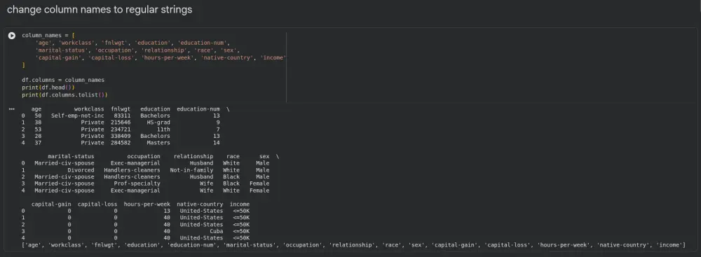Click the print(df.head()) code line
Image resolution: width=701 pixels, height=257 pixels.
point(48,88)
